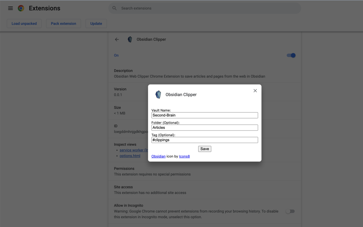Click the search magnifier icon
The height and width of the screenshot is (227, 363).
[x=115, y=8]
